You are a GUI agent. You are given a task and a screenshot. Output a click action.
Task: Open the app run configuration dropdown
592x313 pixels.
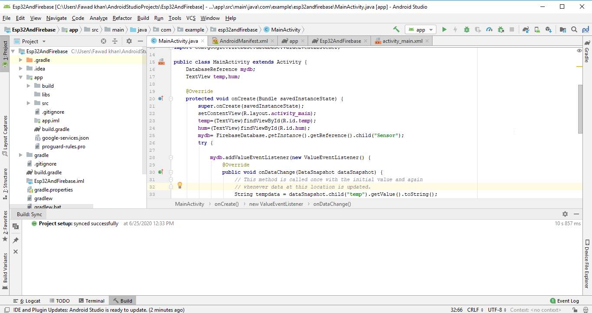420,29
